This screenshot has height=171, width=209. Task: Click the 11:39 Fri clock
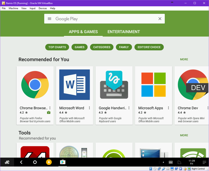pos(192,162)
